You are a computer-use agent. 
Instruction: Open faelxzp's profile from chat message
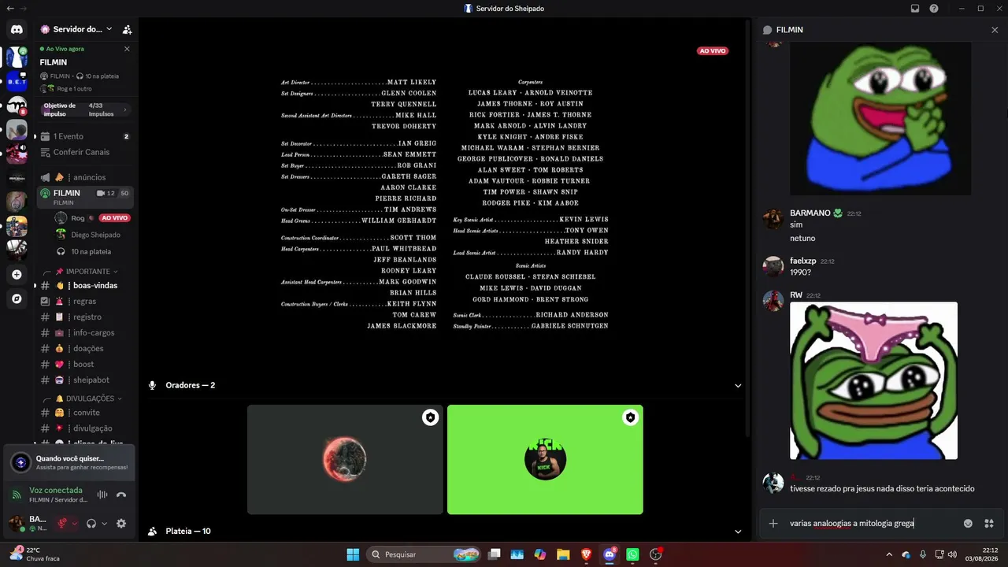coord(802,261)
